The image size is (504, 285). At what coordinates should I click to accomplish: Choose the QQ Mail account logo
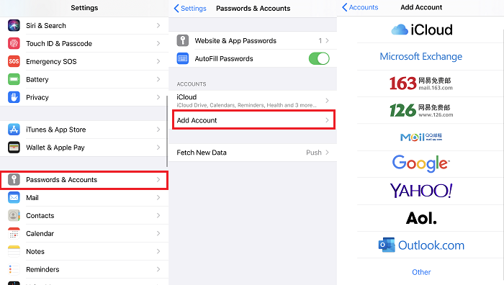(421, 137)
